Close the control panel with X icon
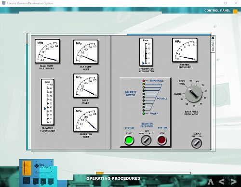Screen dimensions: 241x187 tap(213, 38)
